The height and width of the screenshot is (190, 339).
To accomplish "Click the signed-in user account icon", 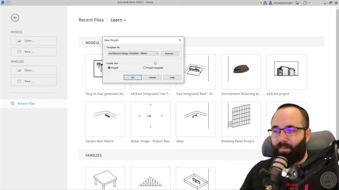I will [x=270, y=3].
